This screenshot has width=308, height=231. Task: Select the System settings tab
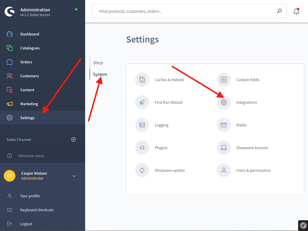(100, 74)
